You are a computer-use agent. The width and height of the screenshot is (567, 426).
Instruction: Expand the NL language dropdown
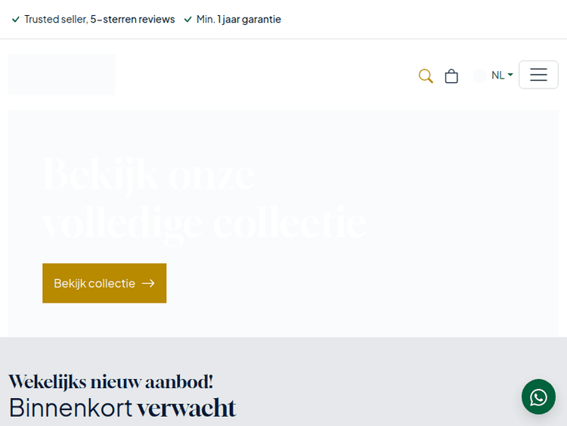497,75
